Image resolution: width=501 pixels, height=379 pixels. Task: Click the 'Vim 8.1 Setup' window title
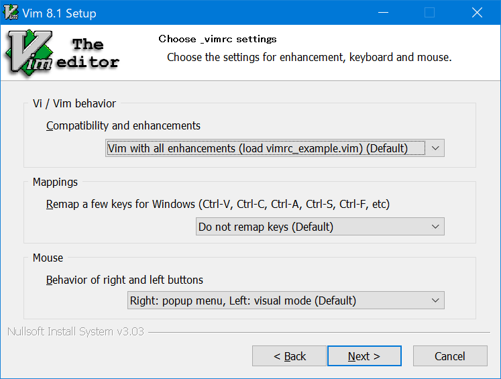tap(59, 13)
